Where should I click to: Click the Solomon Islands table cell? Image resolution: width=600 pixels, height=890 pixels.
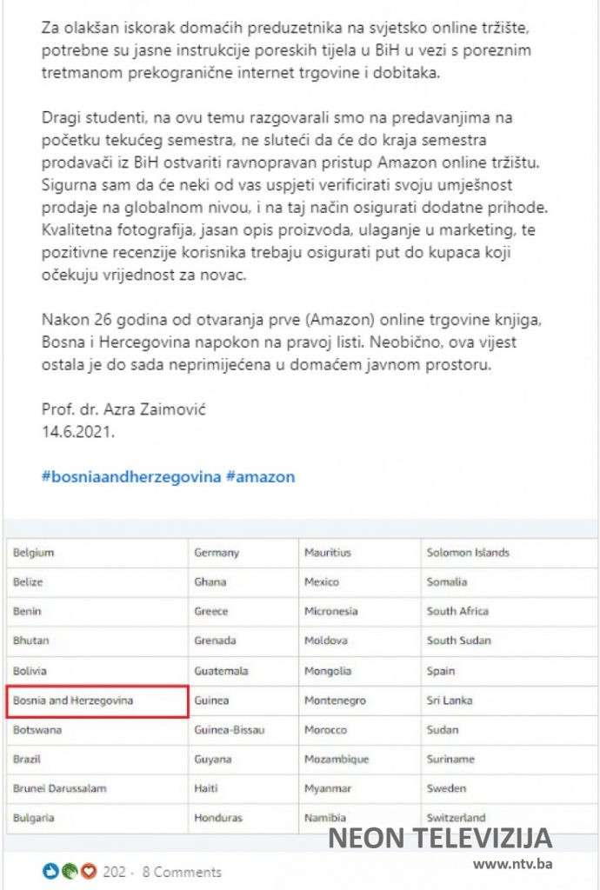(468, 553)
